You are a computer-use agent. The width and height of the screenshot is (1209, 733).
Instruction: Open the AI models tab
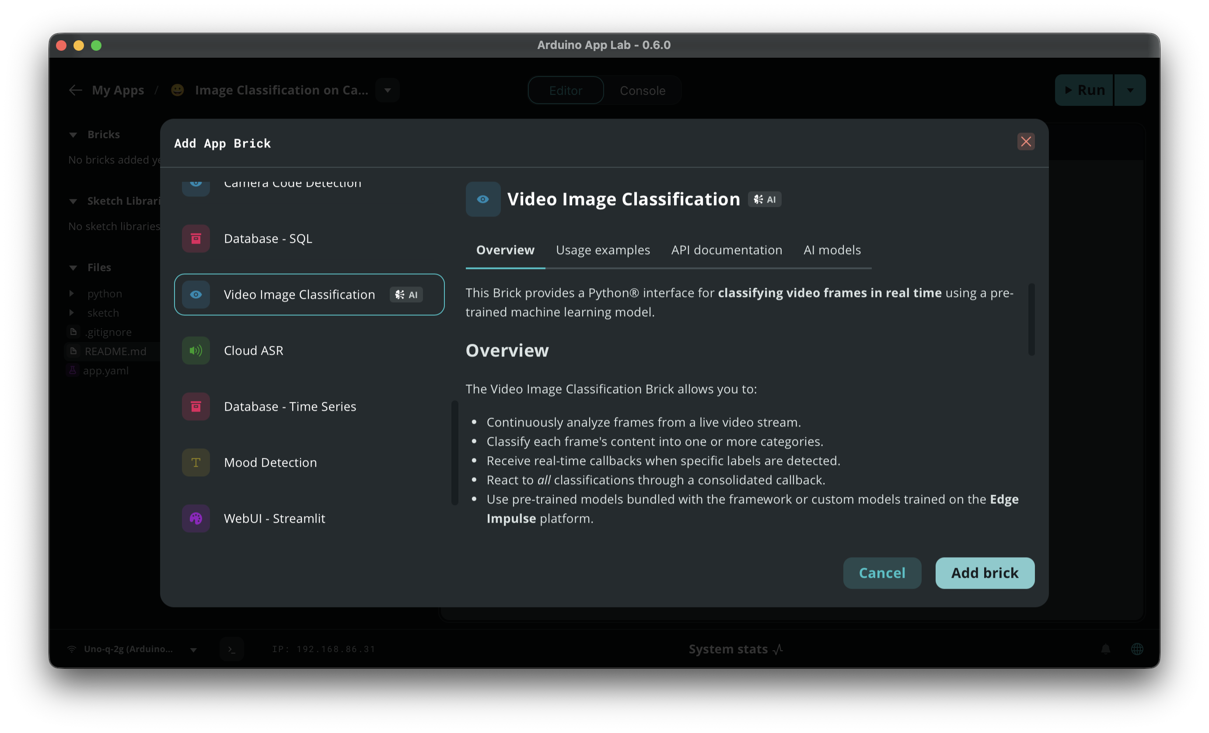click(832, 250)
